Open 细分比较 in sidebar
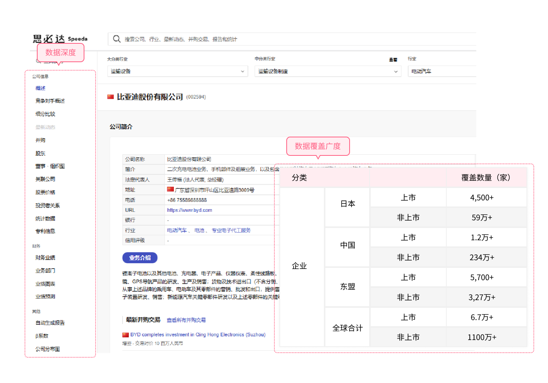 45,114
